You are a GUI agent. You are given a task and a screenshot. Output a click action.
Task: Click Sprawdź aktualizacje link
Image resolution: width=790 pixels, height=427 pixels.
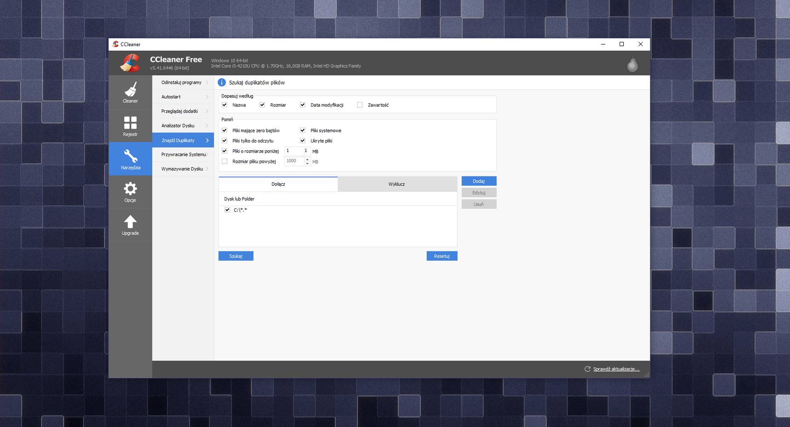[616, 369]
